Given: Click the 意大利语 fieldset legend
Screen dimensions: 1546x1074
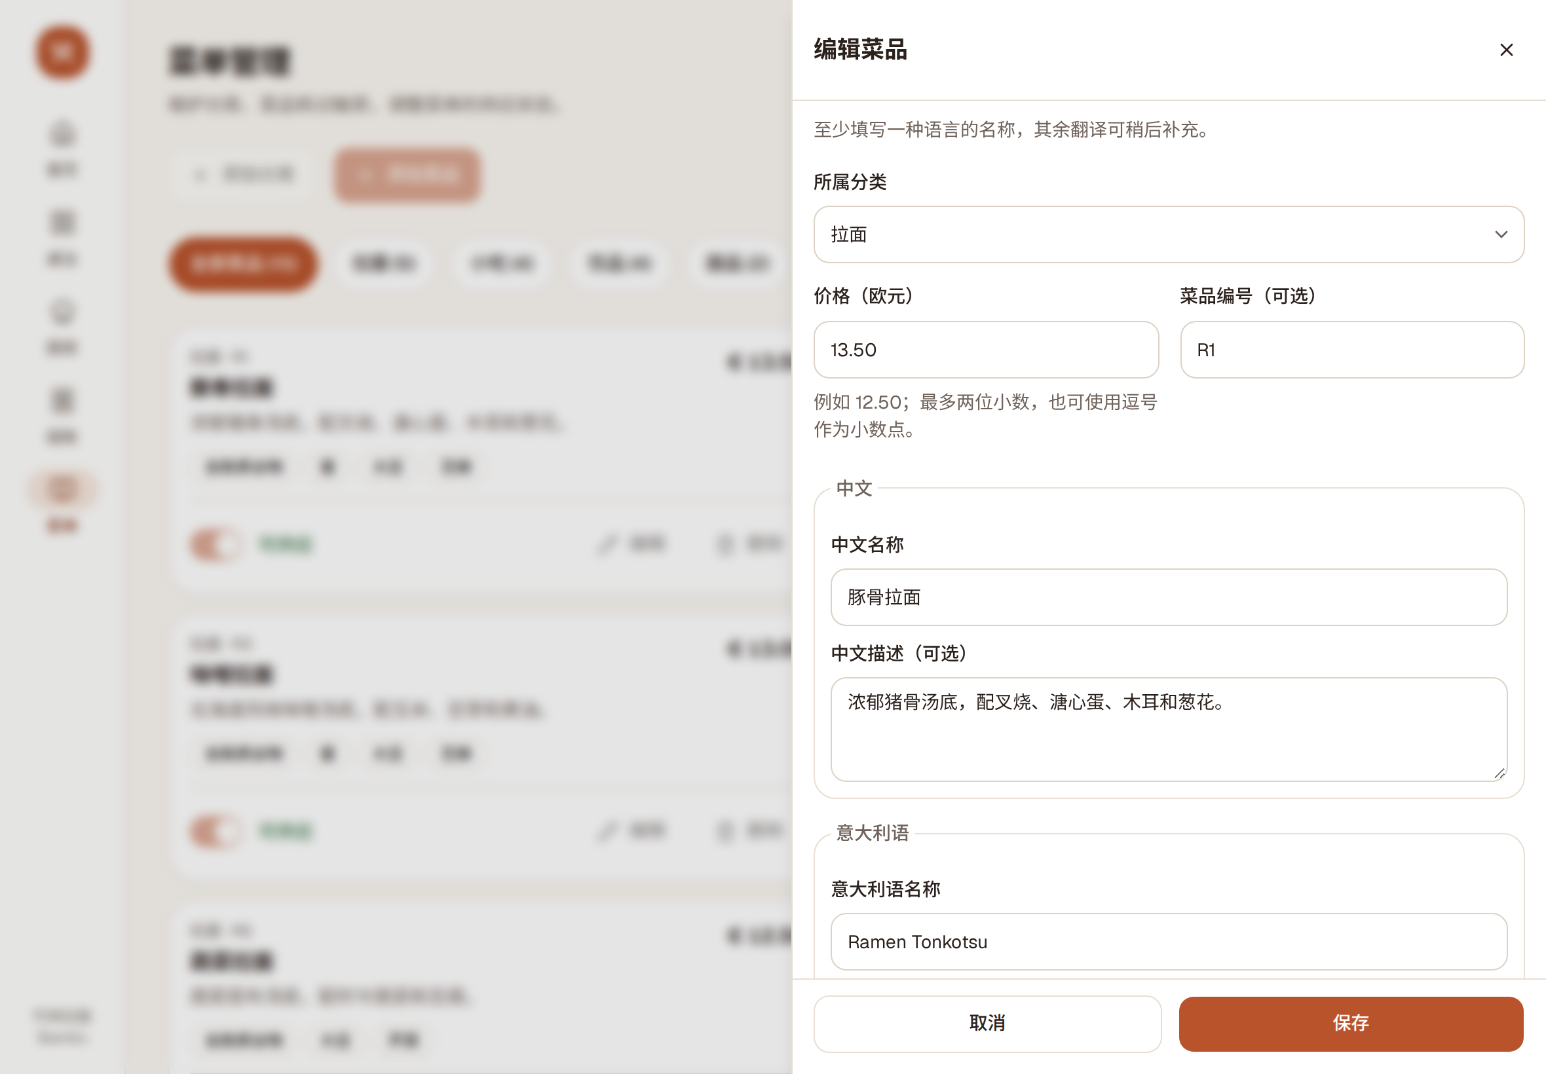Looking at the screenshot, I should 873,833.
